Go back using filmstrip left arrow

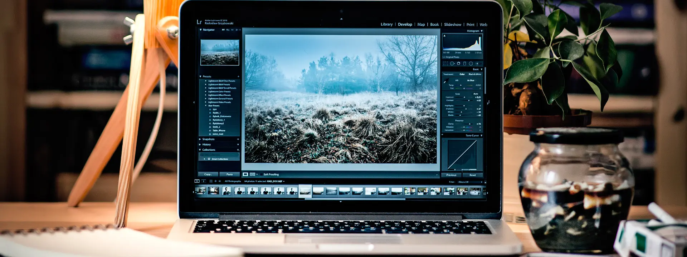(x=216, y=181)
